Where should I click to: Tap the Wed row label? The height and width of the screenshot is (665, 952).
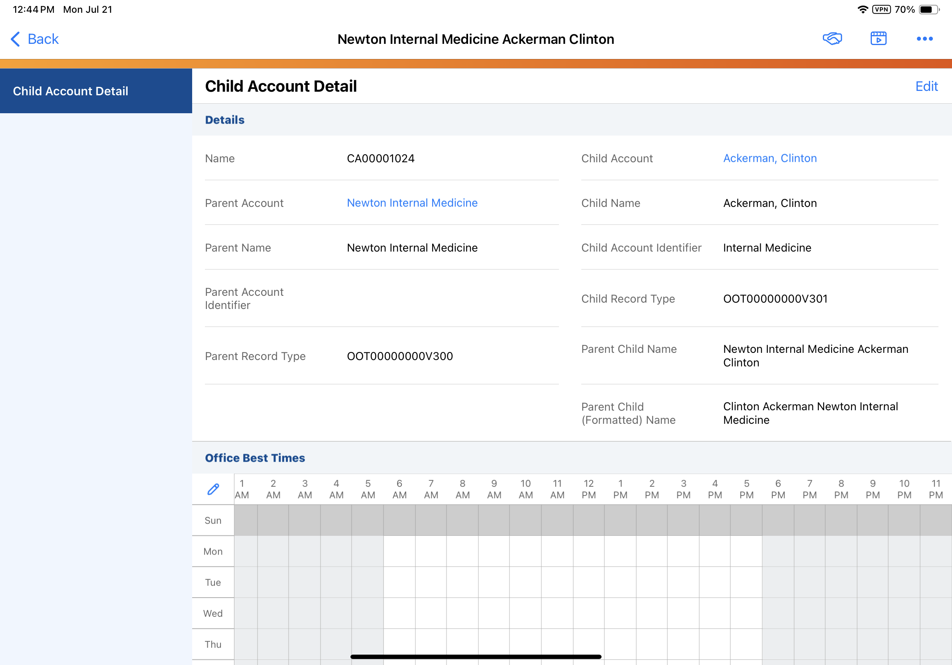213,613
